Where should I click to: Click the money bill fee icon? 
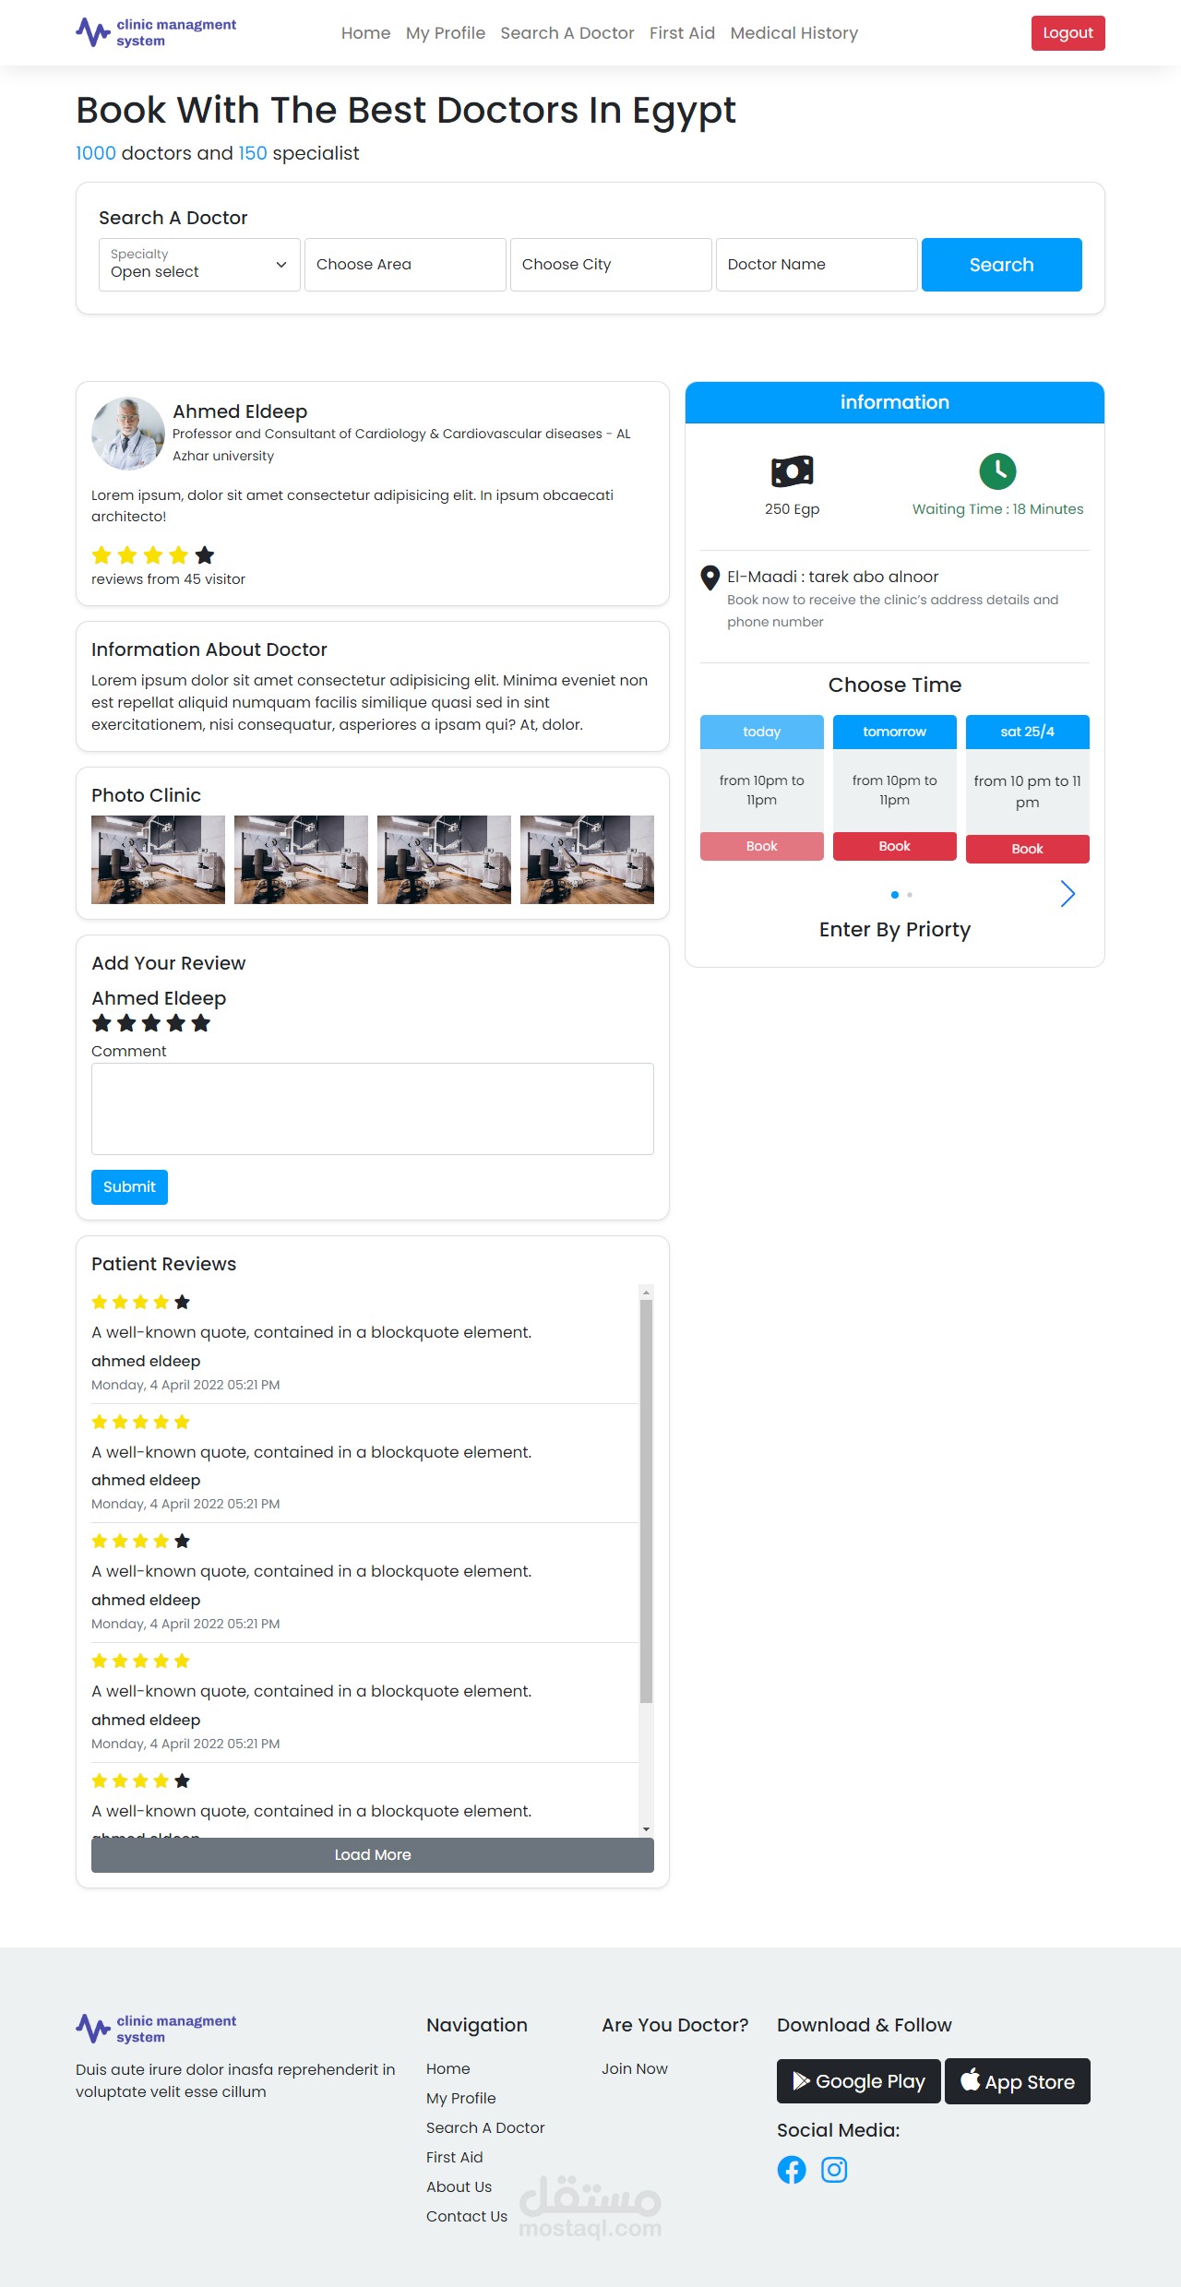tap(792, 471)
